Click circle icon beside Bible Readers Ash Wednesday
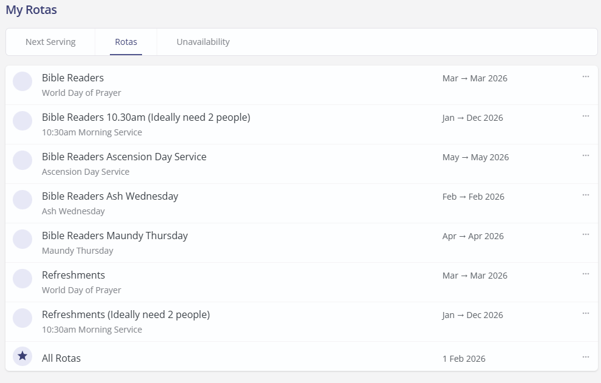The width and height of the screenshot is (601, 383). (22, 200)
